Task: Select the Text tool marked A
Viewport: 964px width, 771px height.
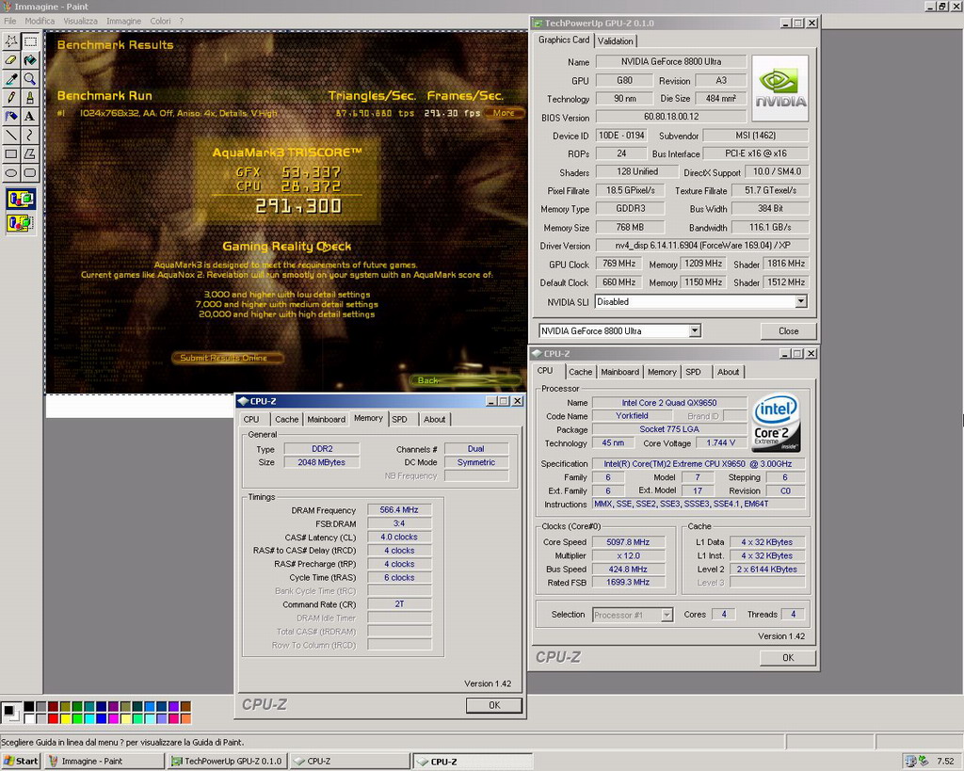Action: pos(29,116)
